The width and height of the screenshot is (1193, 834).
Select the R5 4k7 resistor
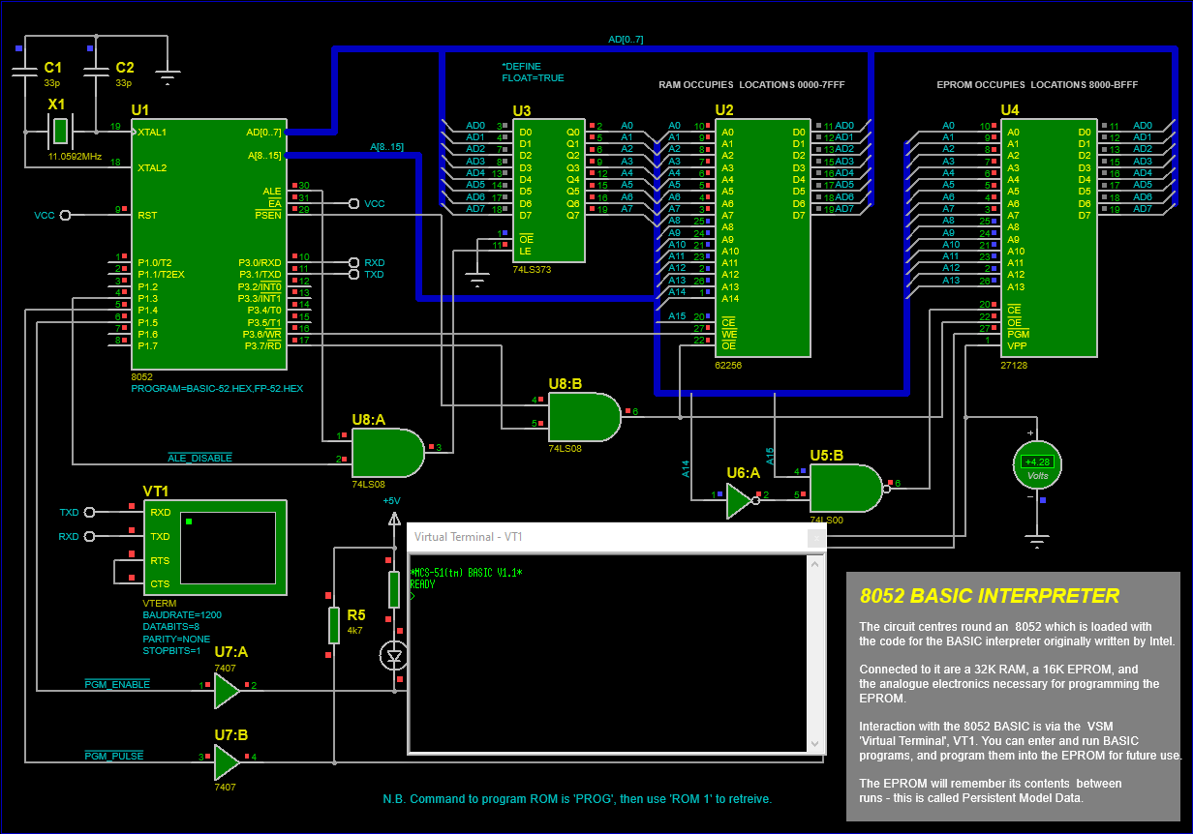334,627
